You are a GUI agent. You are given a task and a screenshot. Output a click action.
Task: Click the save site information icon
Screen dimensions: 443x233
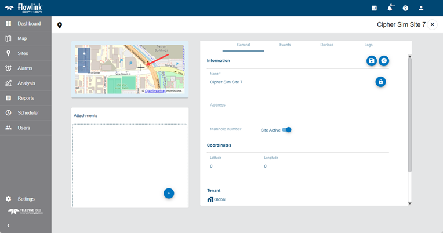tap(372, 61)
